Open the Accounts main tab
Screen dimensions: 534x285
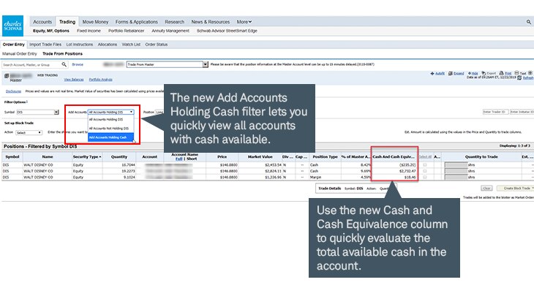(42, 22)
